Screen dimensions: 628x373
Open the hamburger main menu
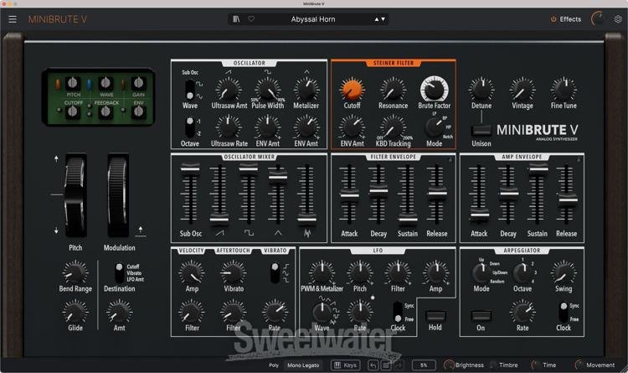[13, 19]
